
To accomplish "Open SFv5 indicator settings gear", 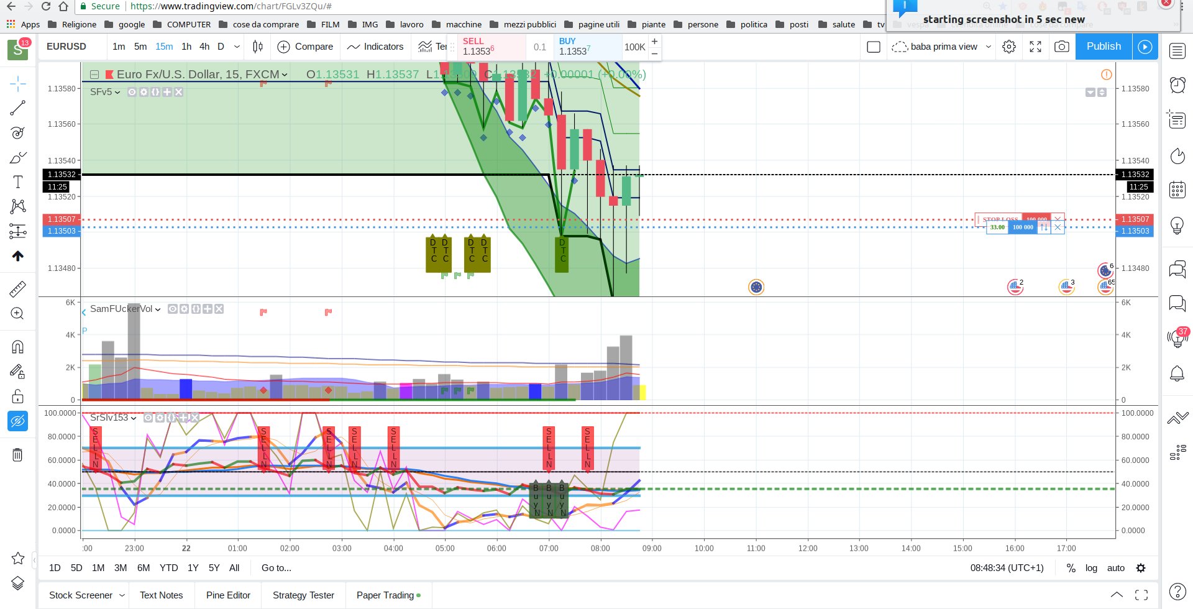I will (x=144, y=92).
